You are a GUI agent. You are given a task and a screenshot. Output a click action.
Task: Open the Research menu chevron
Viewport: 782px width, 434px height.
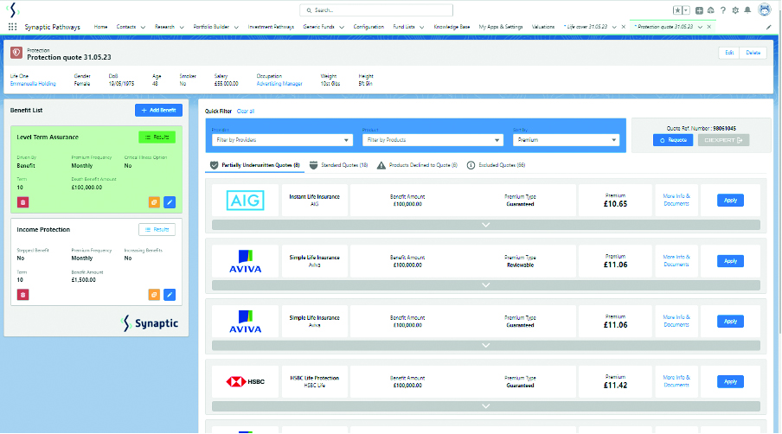[x=182, y=28]
